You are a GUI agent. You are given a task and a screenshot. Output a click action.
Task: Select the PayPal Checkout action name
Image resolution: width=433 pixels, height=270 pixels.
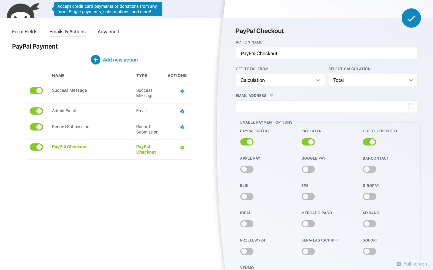click(69, 147)
